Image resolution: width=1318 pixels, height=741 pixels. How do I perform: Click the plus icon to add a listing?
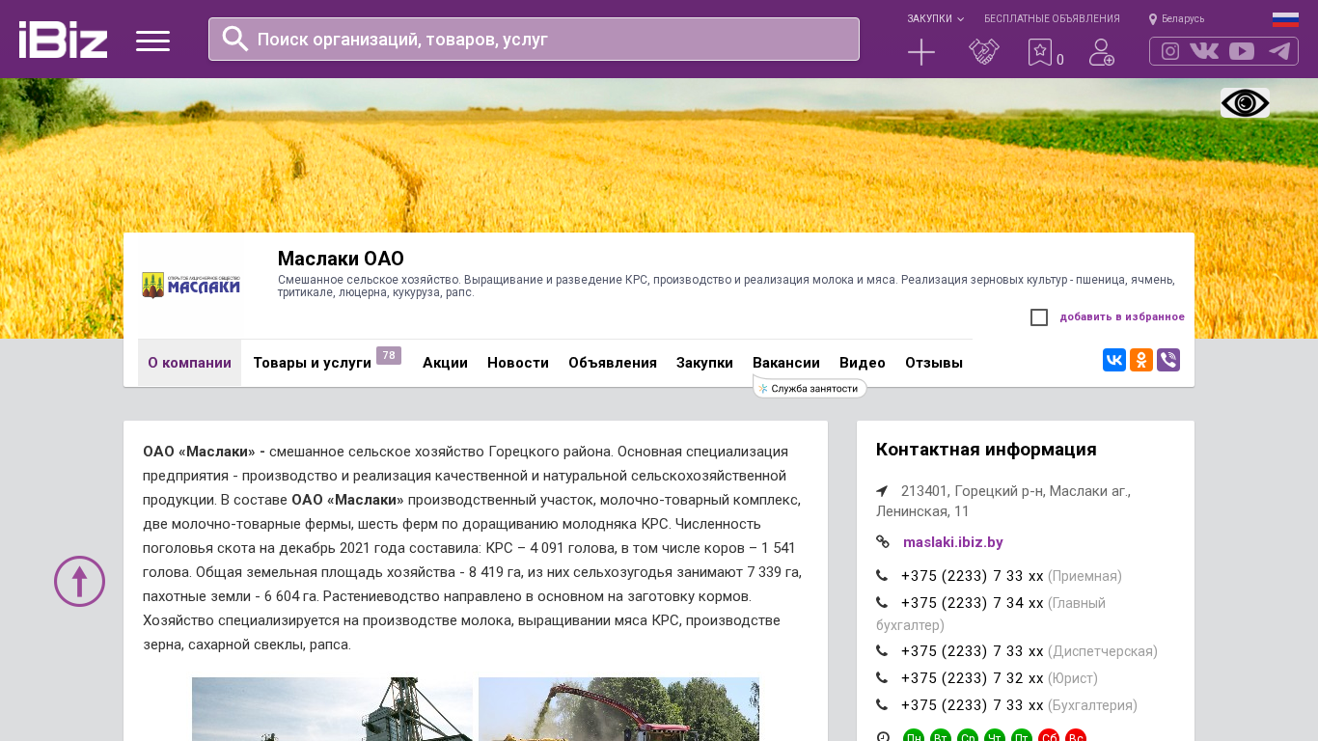[921, 52]
